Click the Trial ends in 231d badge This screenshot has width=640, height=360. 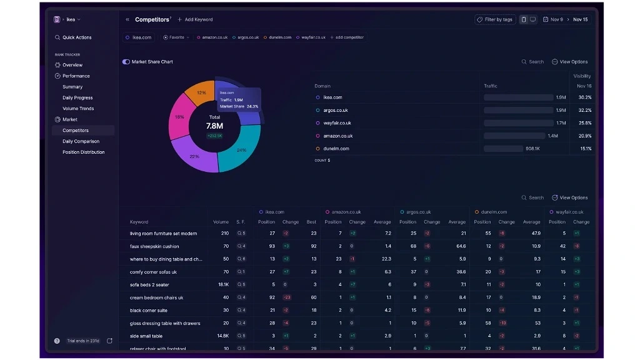click(x=83, y=341)
